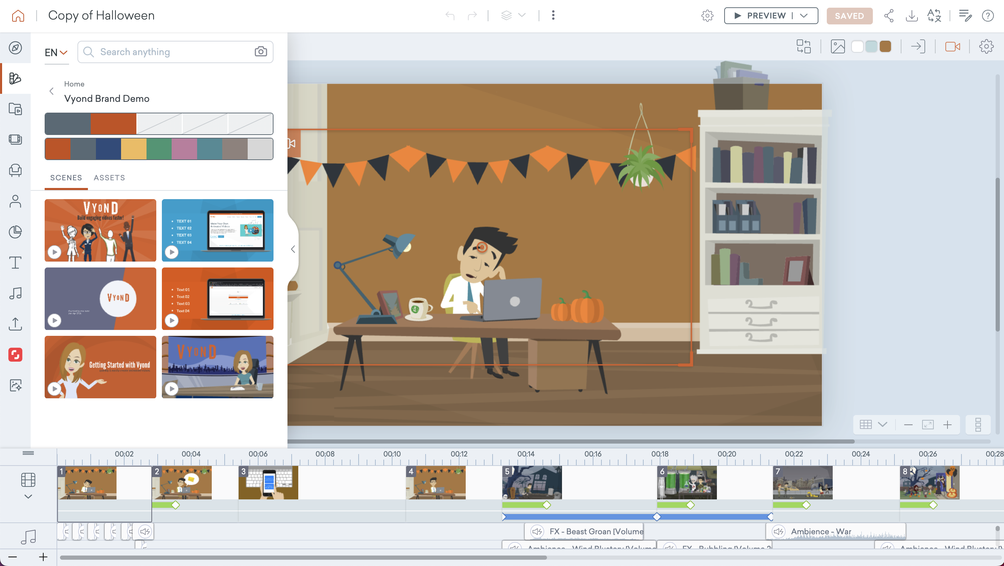Open the Uploads sidebar tab
Viewport: 1004px width, 566px height.
click(x=15, y=324)
